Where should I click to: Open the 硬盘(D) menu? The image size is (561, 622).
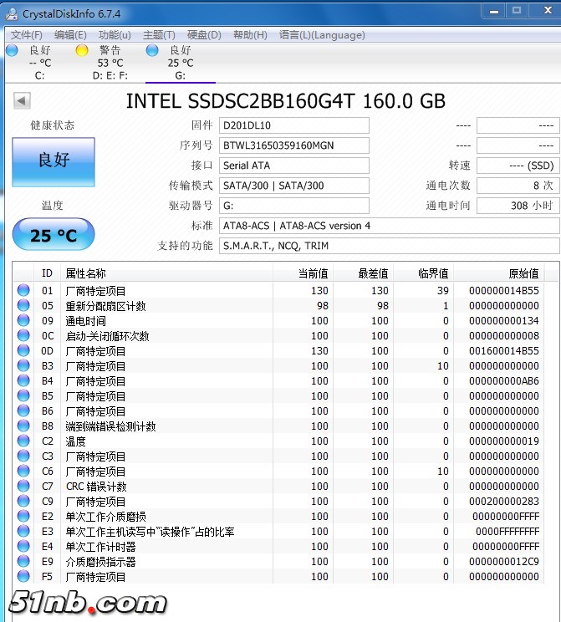[x=204, y=35]
